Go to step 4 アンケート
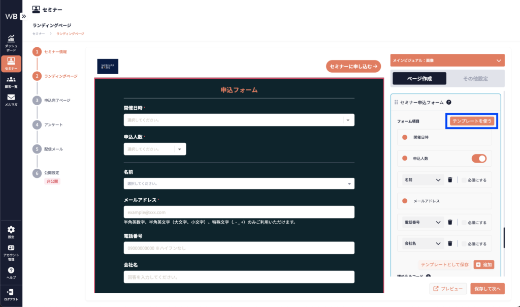Viewport: 520px width, 307px height. coord(53,125)
